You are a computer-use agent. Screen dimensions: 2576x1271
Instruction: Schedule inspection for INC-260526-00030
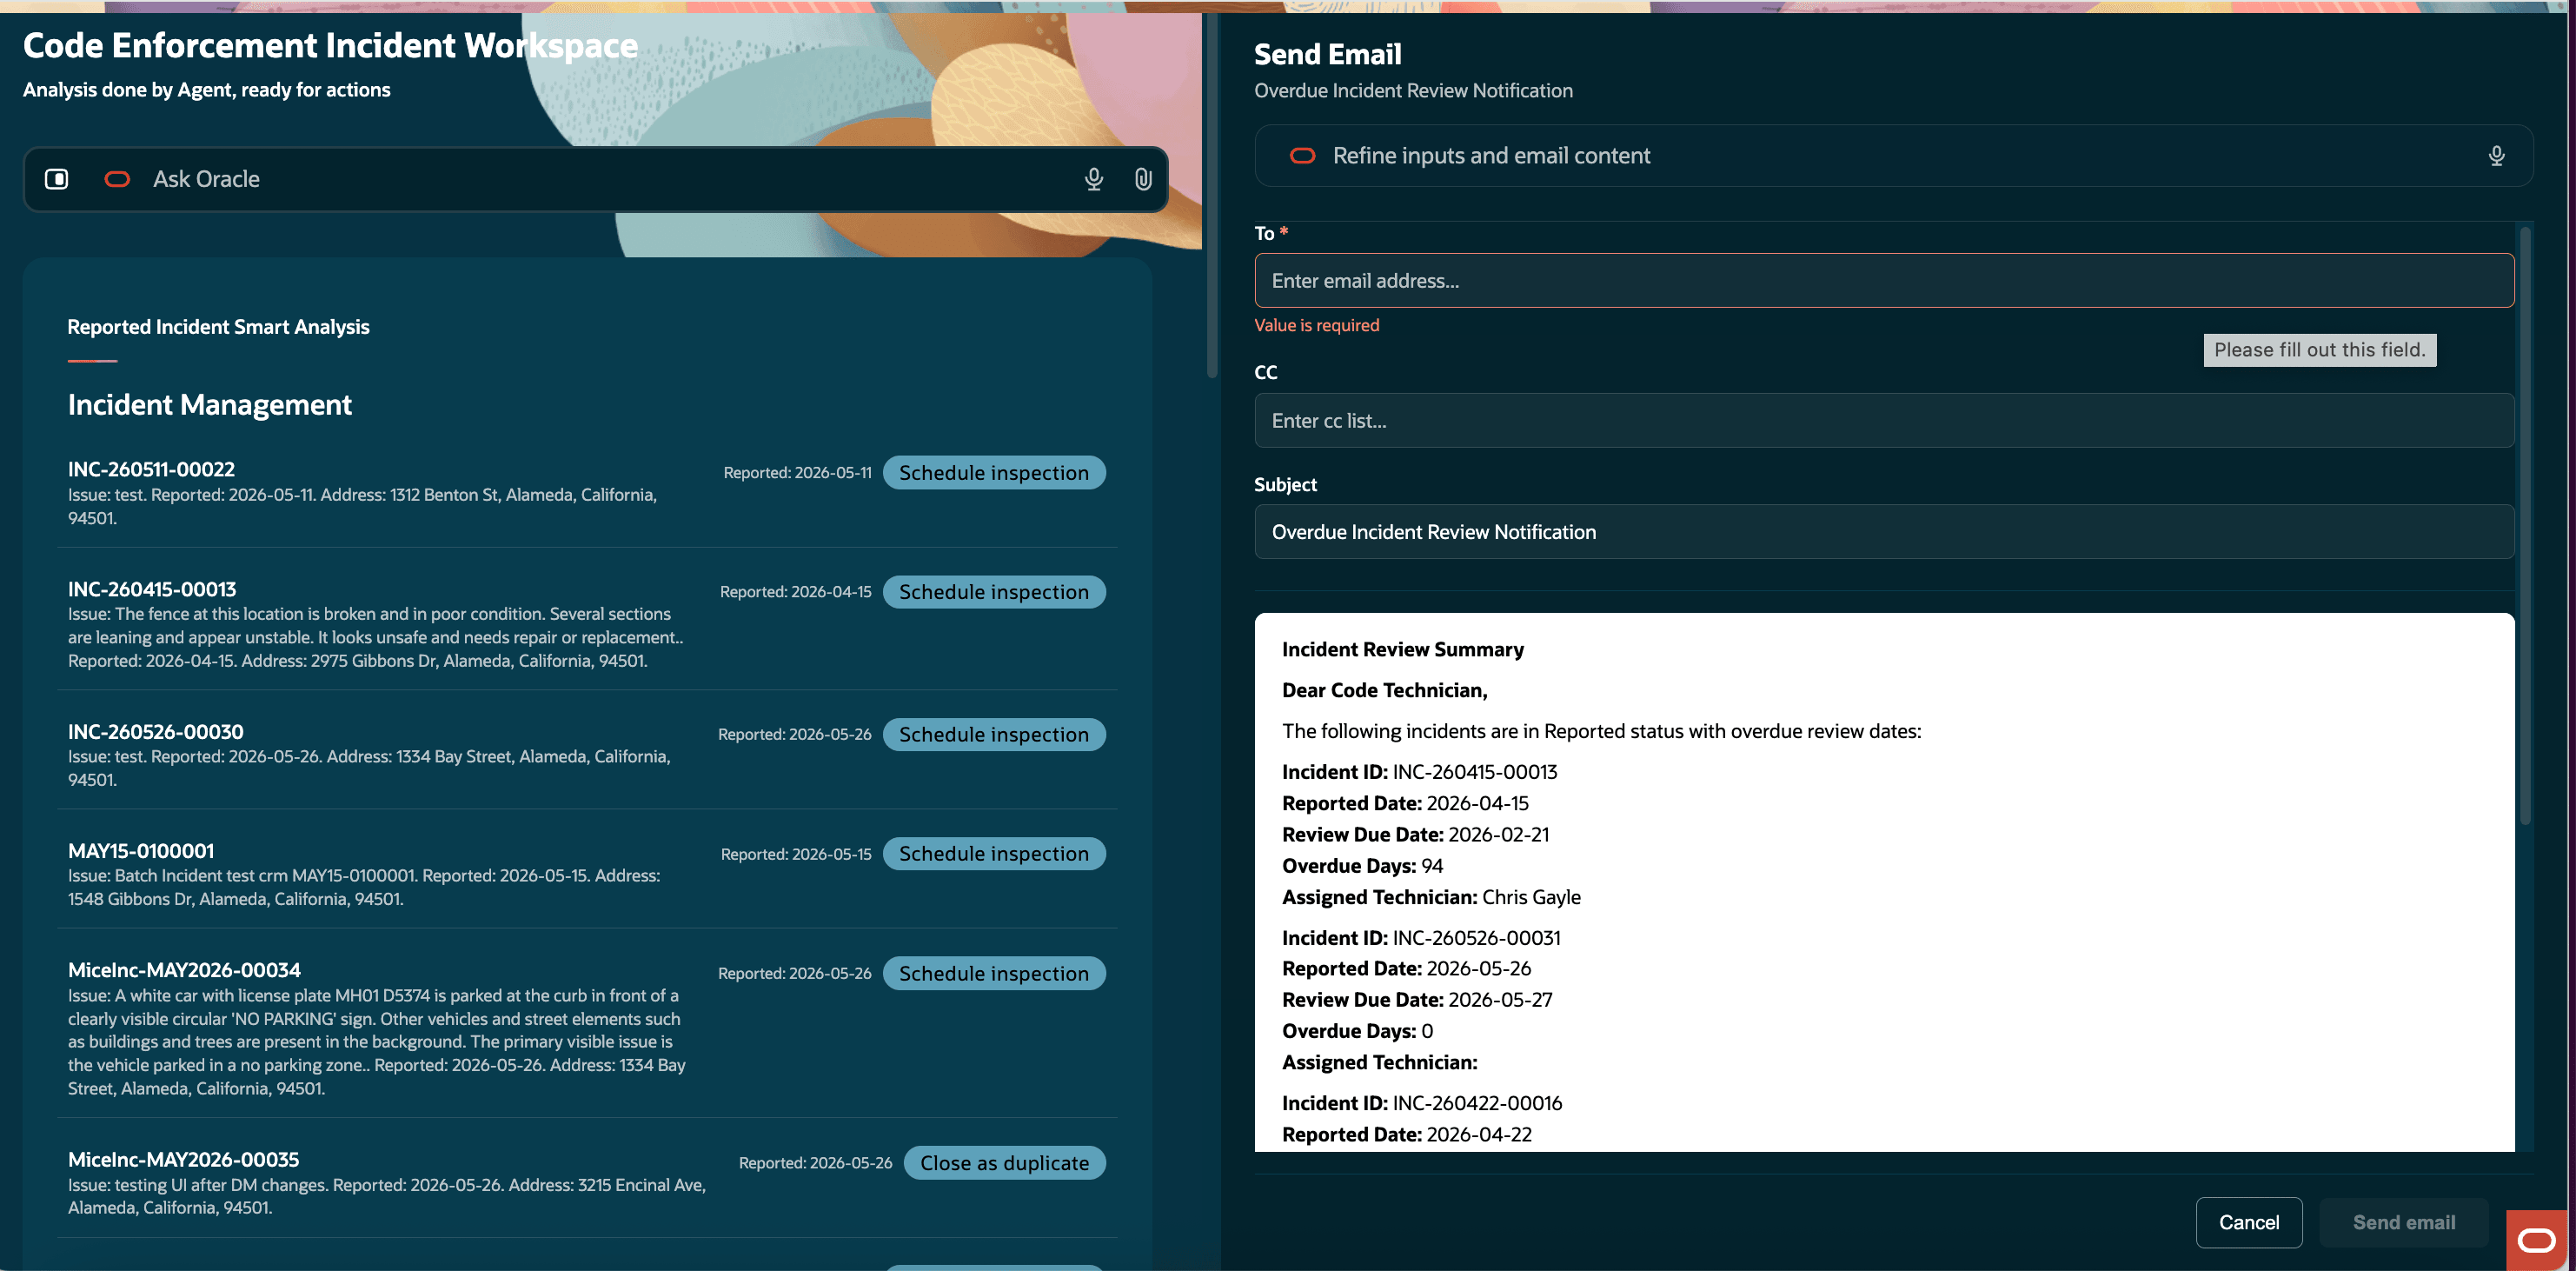994,735
